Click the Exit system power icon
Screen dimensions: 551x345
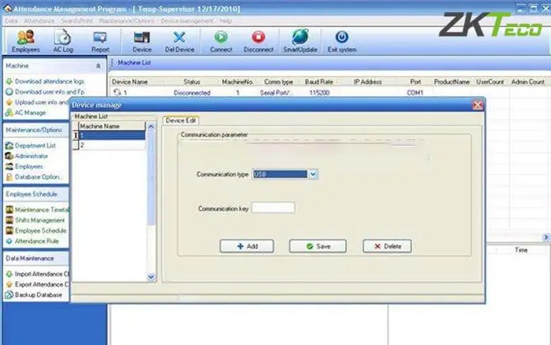[342, 37]
